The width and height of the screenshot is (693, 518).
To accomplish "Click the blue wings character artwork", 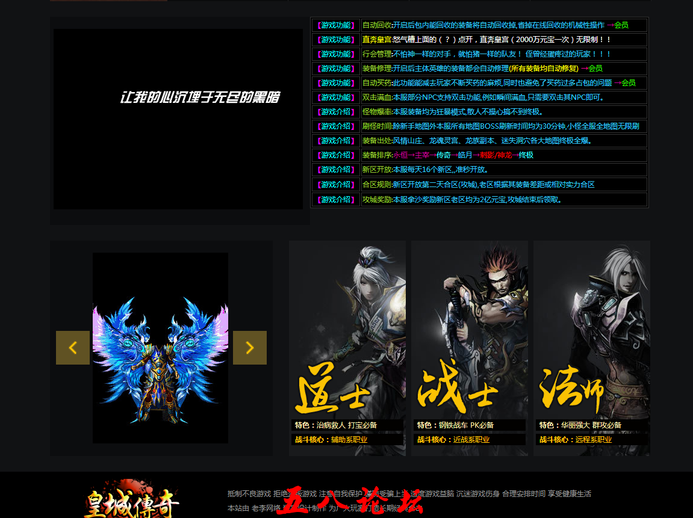I will coord(160,347).
